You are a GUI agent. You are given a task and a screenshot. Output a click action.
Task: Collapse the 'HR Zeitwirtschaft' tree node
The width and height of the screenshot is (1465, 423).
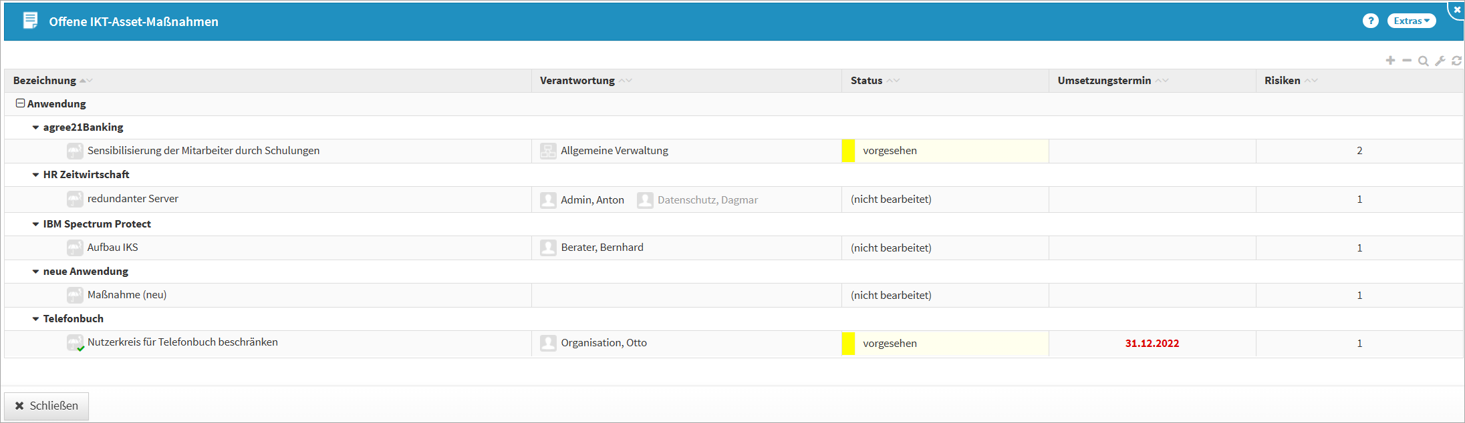click(x=35, y=175)
